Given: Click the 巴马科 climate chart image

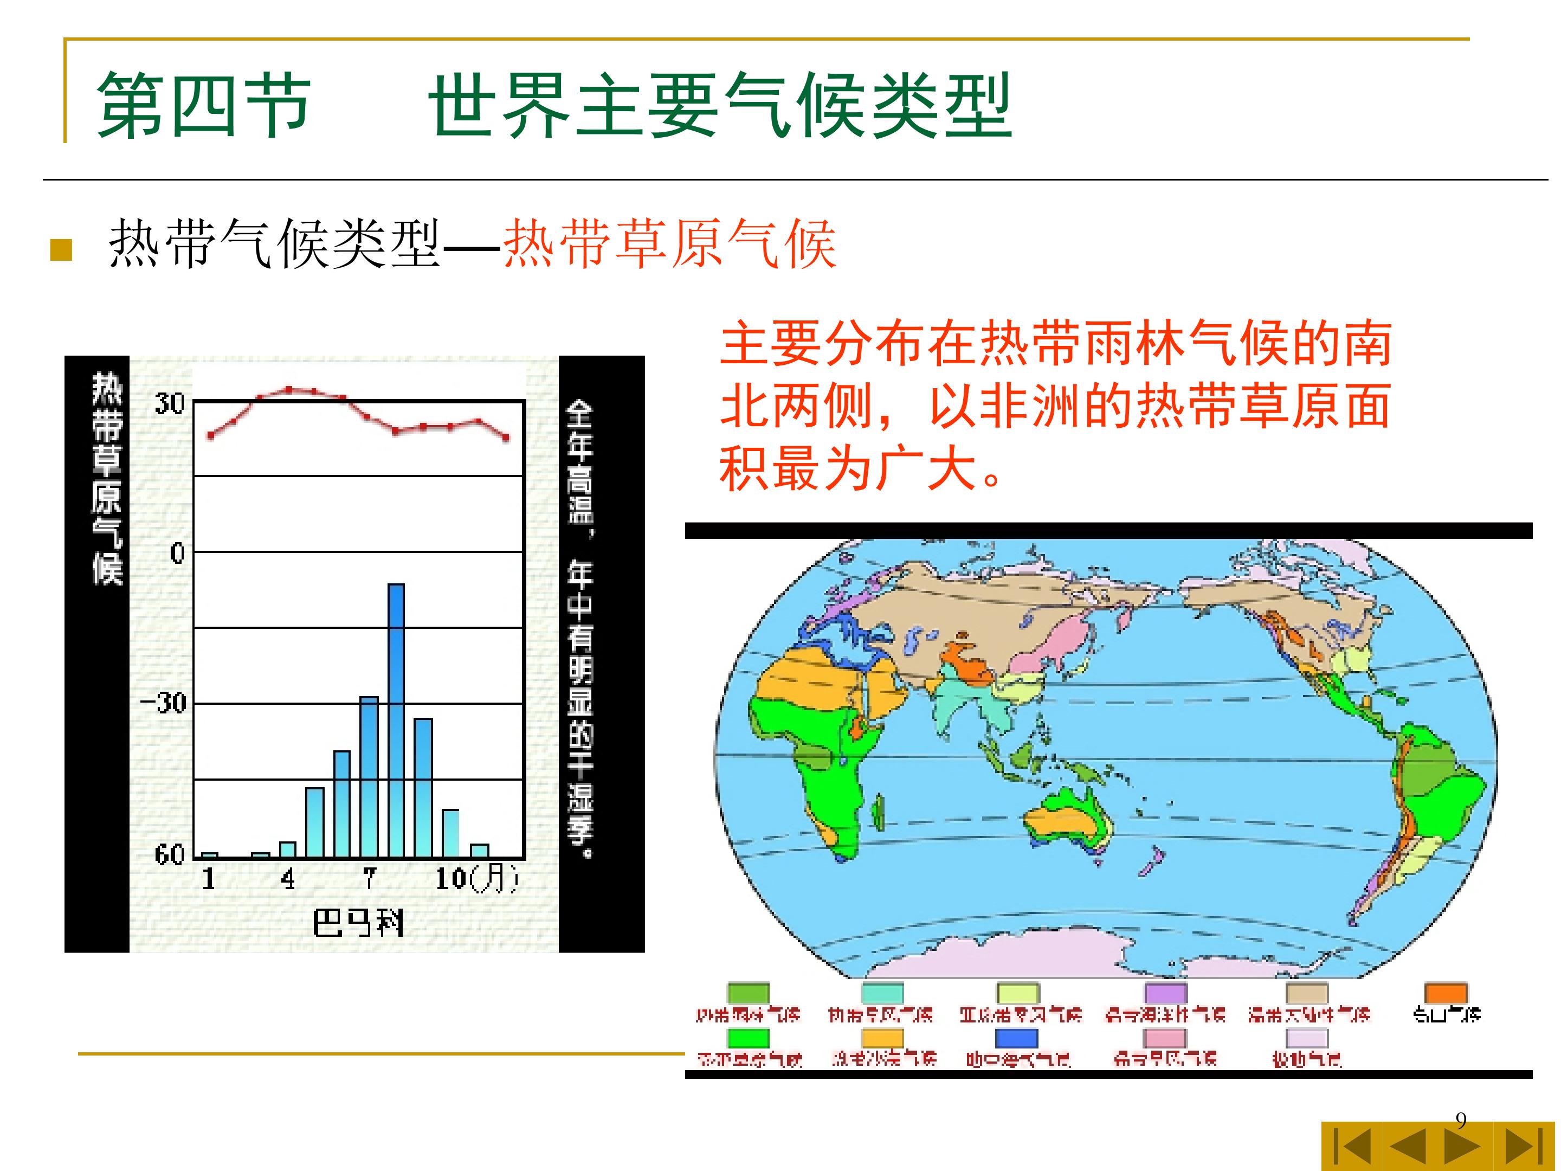Looking at the screenshot, I should (354, 654).
